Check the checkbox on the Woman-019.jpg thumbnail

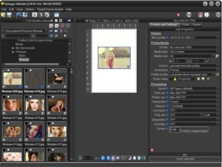tap(26, 70)
